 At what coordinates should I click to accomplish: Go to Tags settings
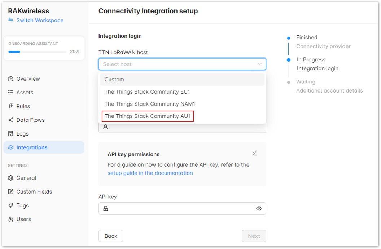(44, 205)
